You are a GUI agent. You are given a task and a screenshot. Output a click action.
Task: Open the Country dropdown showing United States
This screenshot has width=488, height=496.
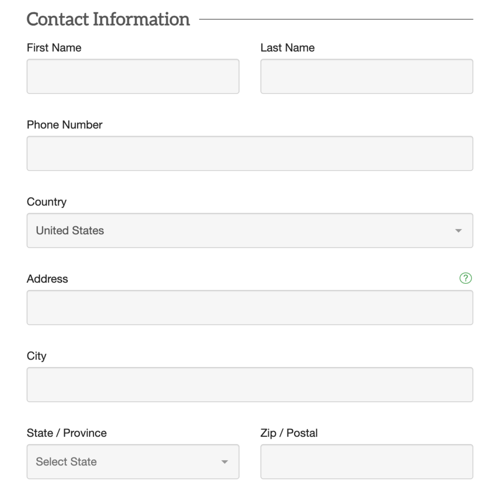242,231
